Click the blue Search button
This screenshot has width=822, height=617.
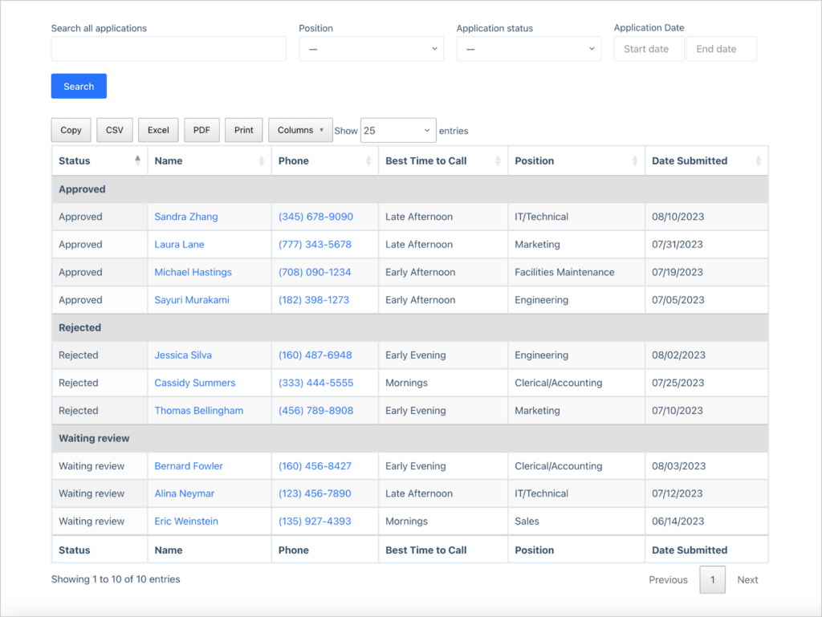click(78, 86)
